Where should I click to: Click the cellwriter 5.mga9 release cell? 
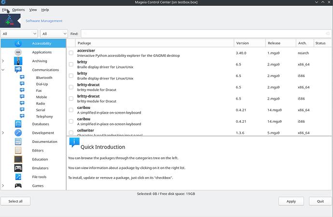pyautogui.click(x=273, y=133)
